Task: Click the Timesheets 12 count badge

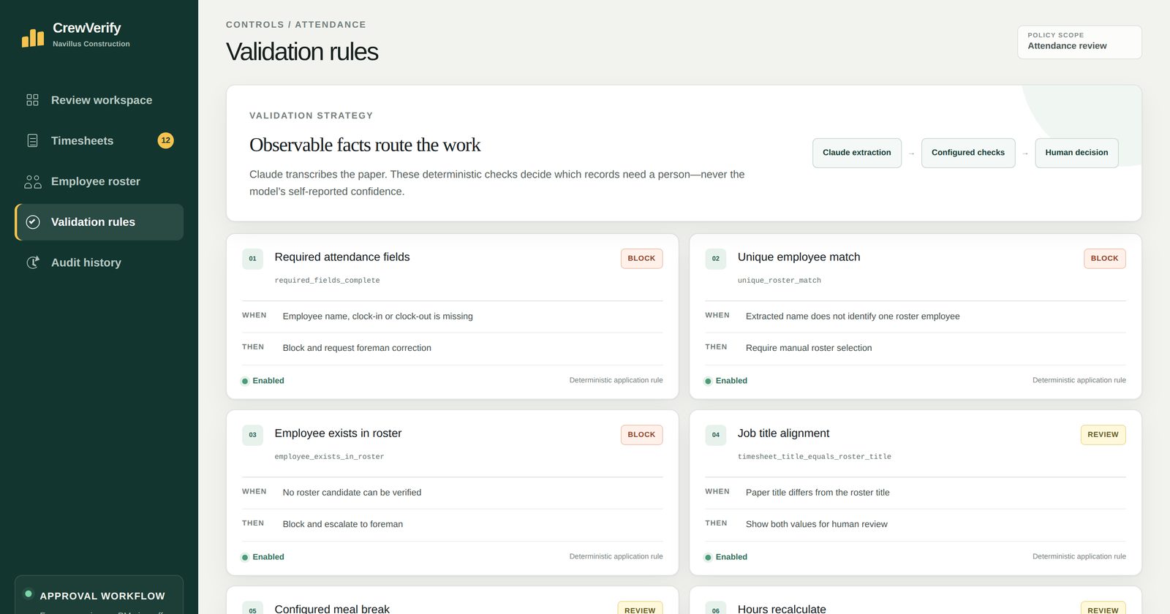Action: click(x=166, y=140)
